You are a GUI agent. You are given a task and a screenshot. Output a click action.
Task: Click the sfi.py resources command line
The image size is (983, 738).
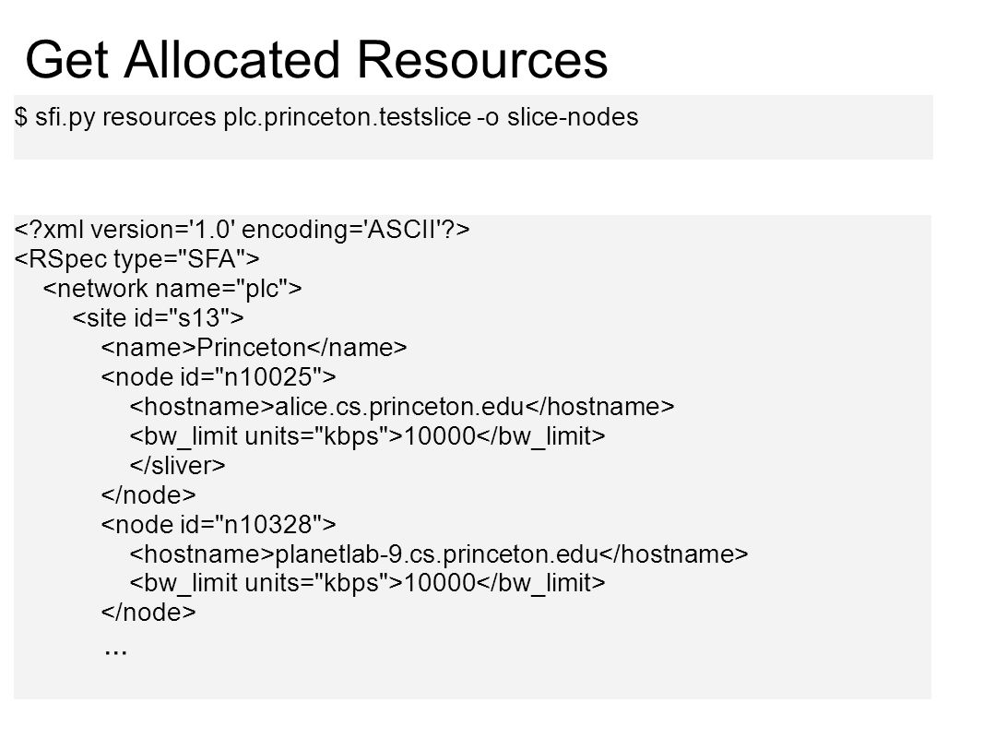[326, 117]
